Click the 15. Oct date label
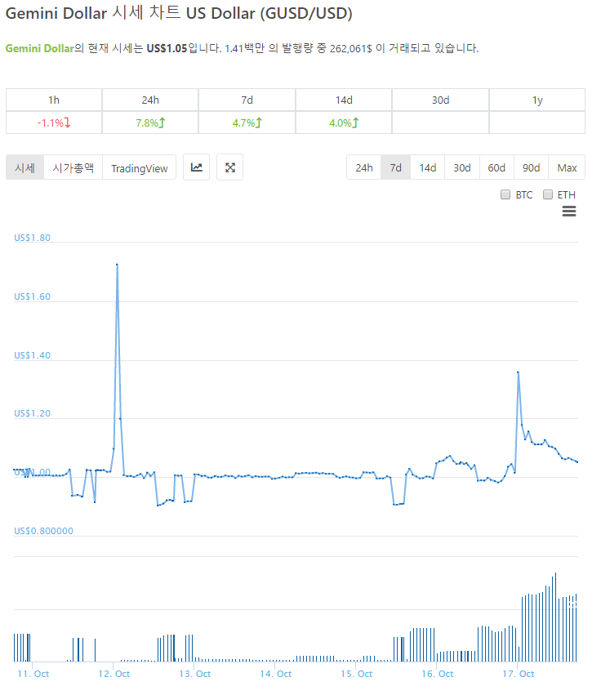The height and width of the screenshot is (695, 601). (x=356, y=674)
